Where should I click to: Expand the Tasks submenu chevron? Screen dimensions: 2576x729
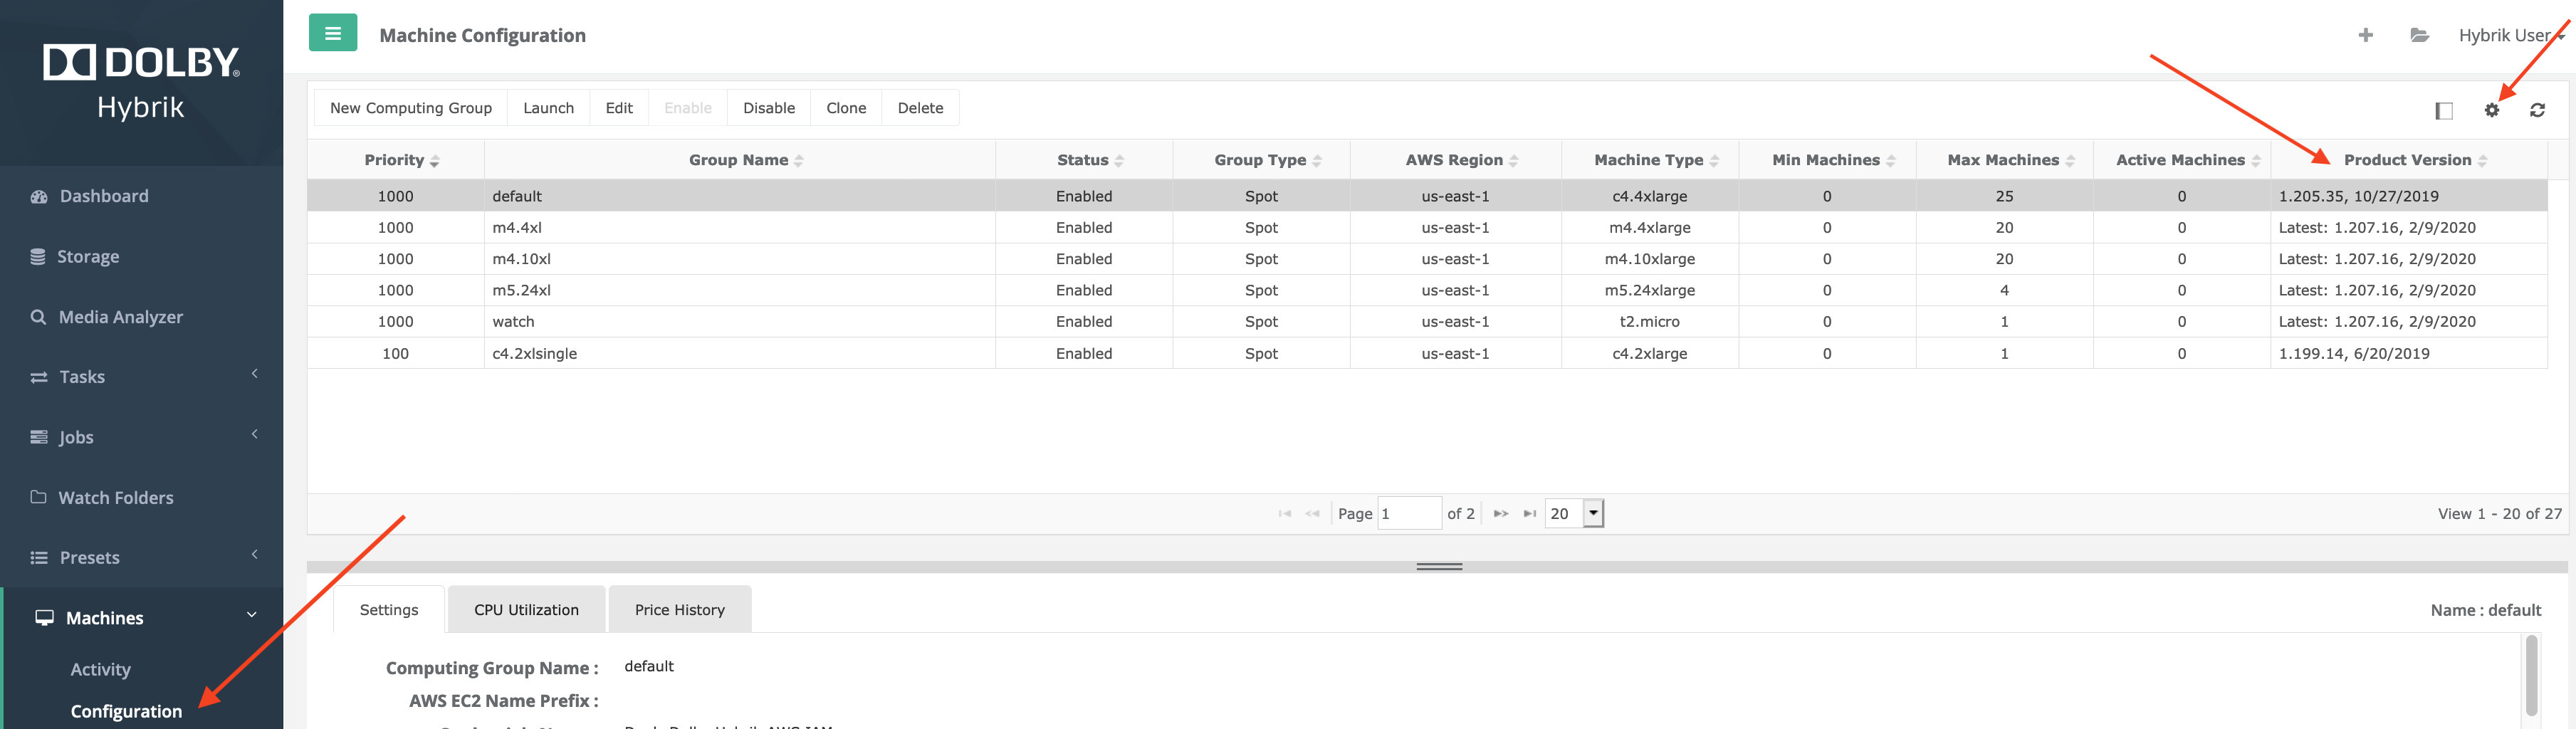(254, 374)
